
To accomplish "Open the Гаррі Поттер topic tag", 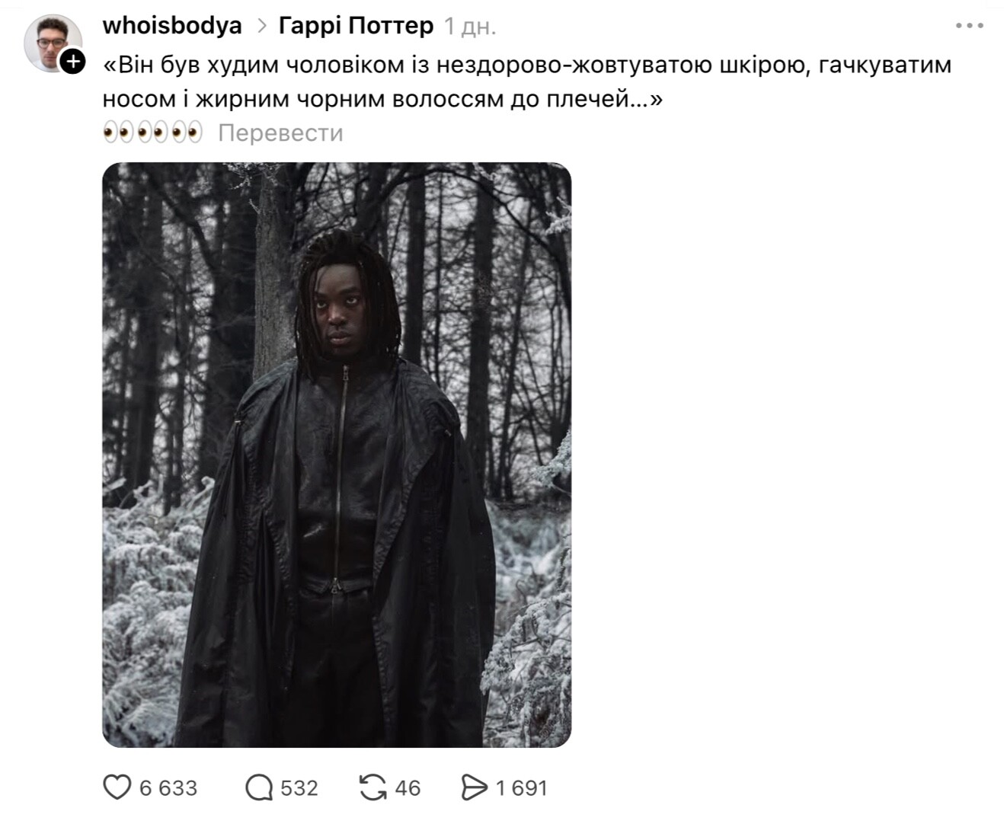I will (x=356, y=25).
